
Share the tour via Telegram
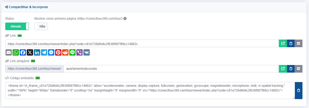click(44, 52)
